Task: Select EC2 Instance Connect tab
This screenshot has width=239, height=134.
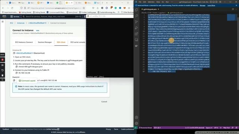Action: coord(24,42)
